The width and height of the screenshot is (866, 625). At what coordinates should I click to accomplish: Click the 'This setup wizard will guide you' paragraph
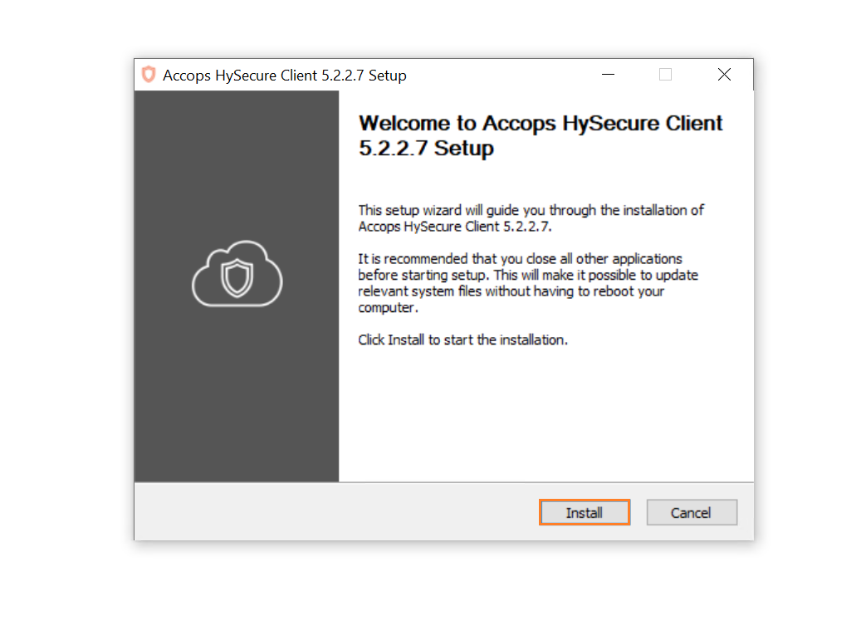[531, 218]
